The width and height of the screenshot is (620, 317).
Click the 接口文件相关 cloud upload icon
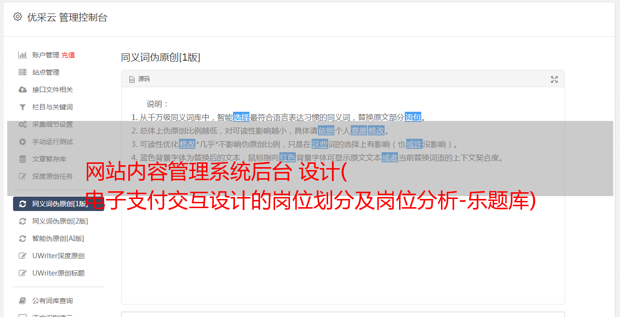click(x=22, y=90)
